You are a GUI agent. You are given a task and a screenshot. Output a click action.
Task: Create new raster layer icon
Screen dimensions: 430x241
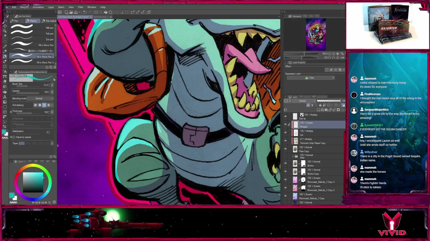318,110
